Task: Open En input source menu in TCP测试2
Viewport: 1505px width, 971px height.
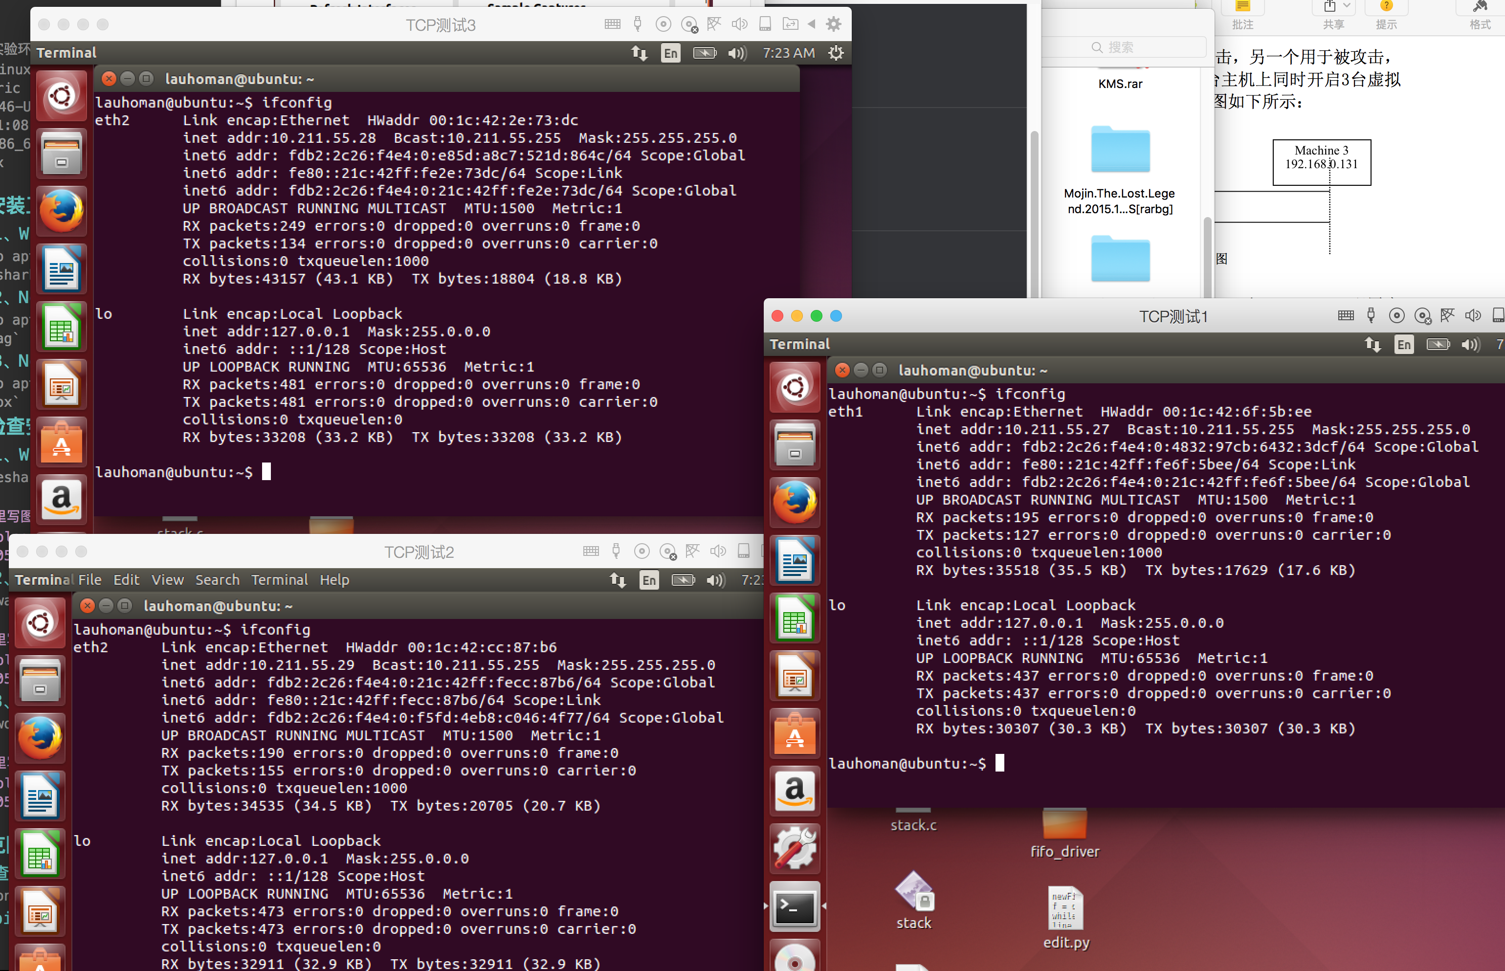Action: click(x=649, y=580)
